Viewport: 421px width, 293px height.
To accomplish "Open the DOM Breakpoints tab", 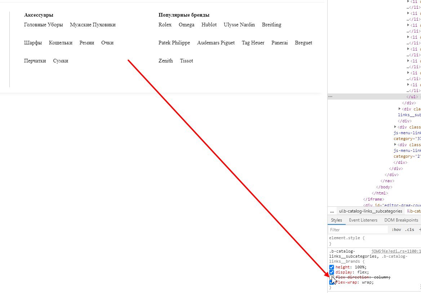I will [x=401, y=220].
